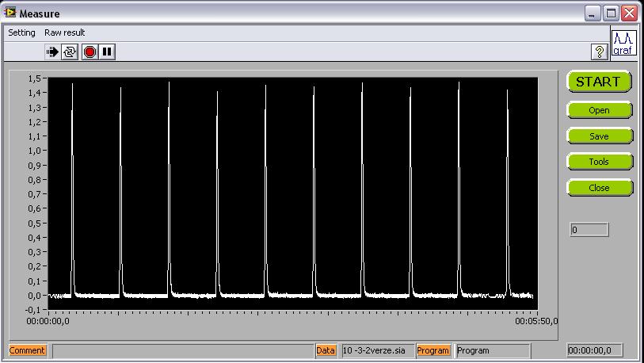Click the 1,5 Y-axis maximum label
Viewport: 644px width, 363px height.
click(x=35, y=78)
